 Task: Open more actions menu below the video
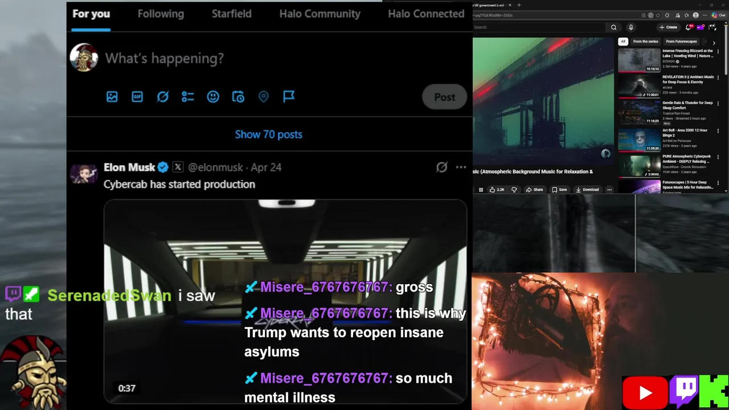[x=609, y=190]
